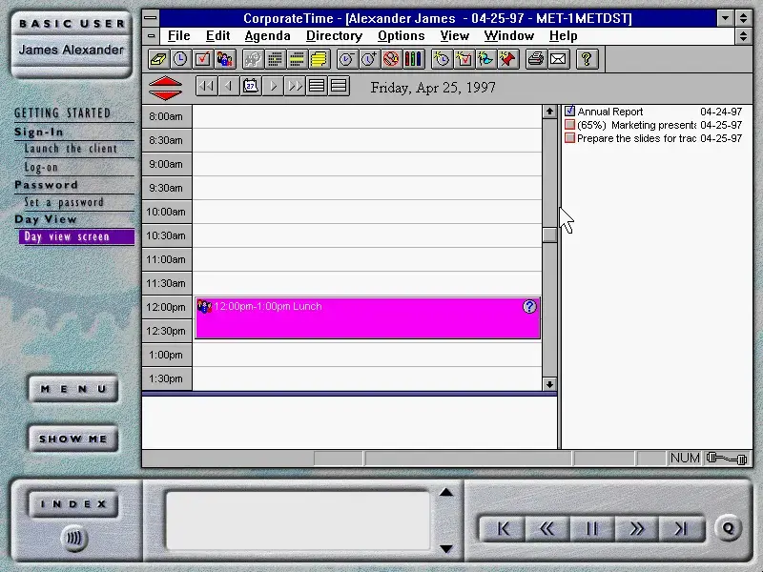Click the red crossed-out circle toolbar icon
This screenshot has height=572, width=763.
point(391,59)
